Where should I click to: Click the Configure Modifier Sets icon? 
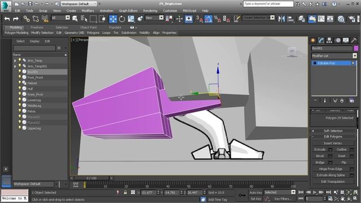click(351, 100)
